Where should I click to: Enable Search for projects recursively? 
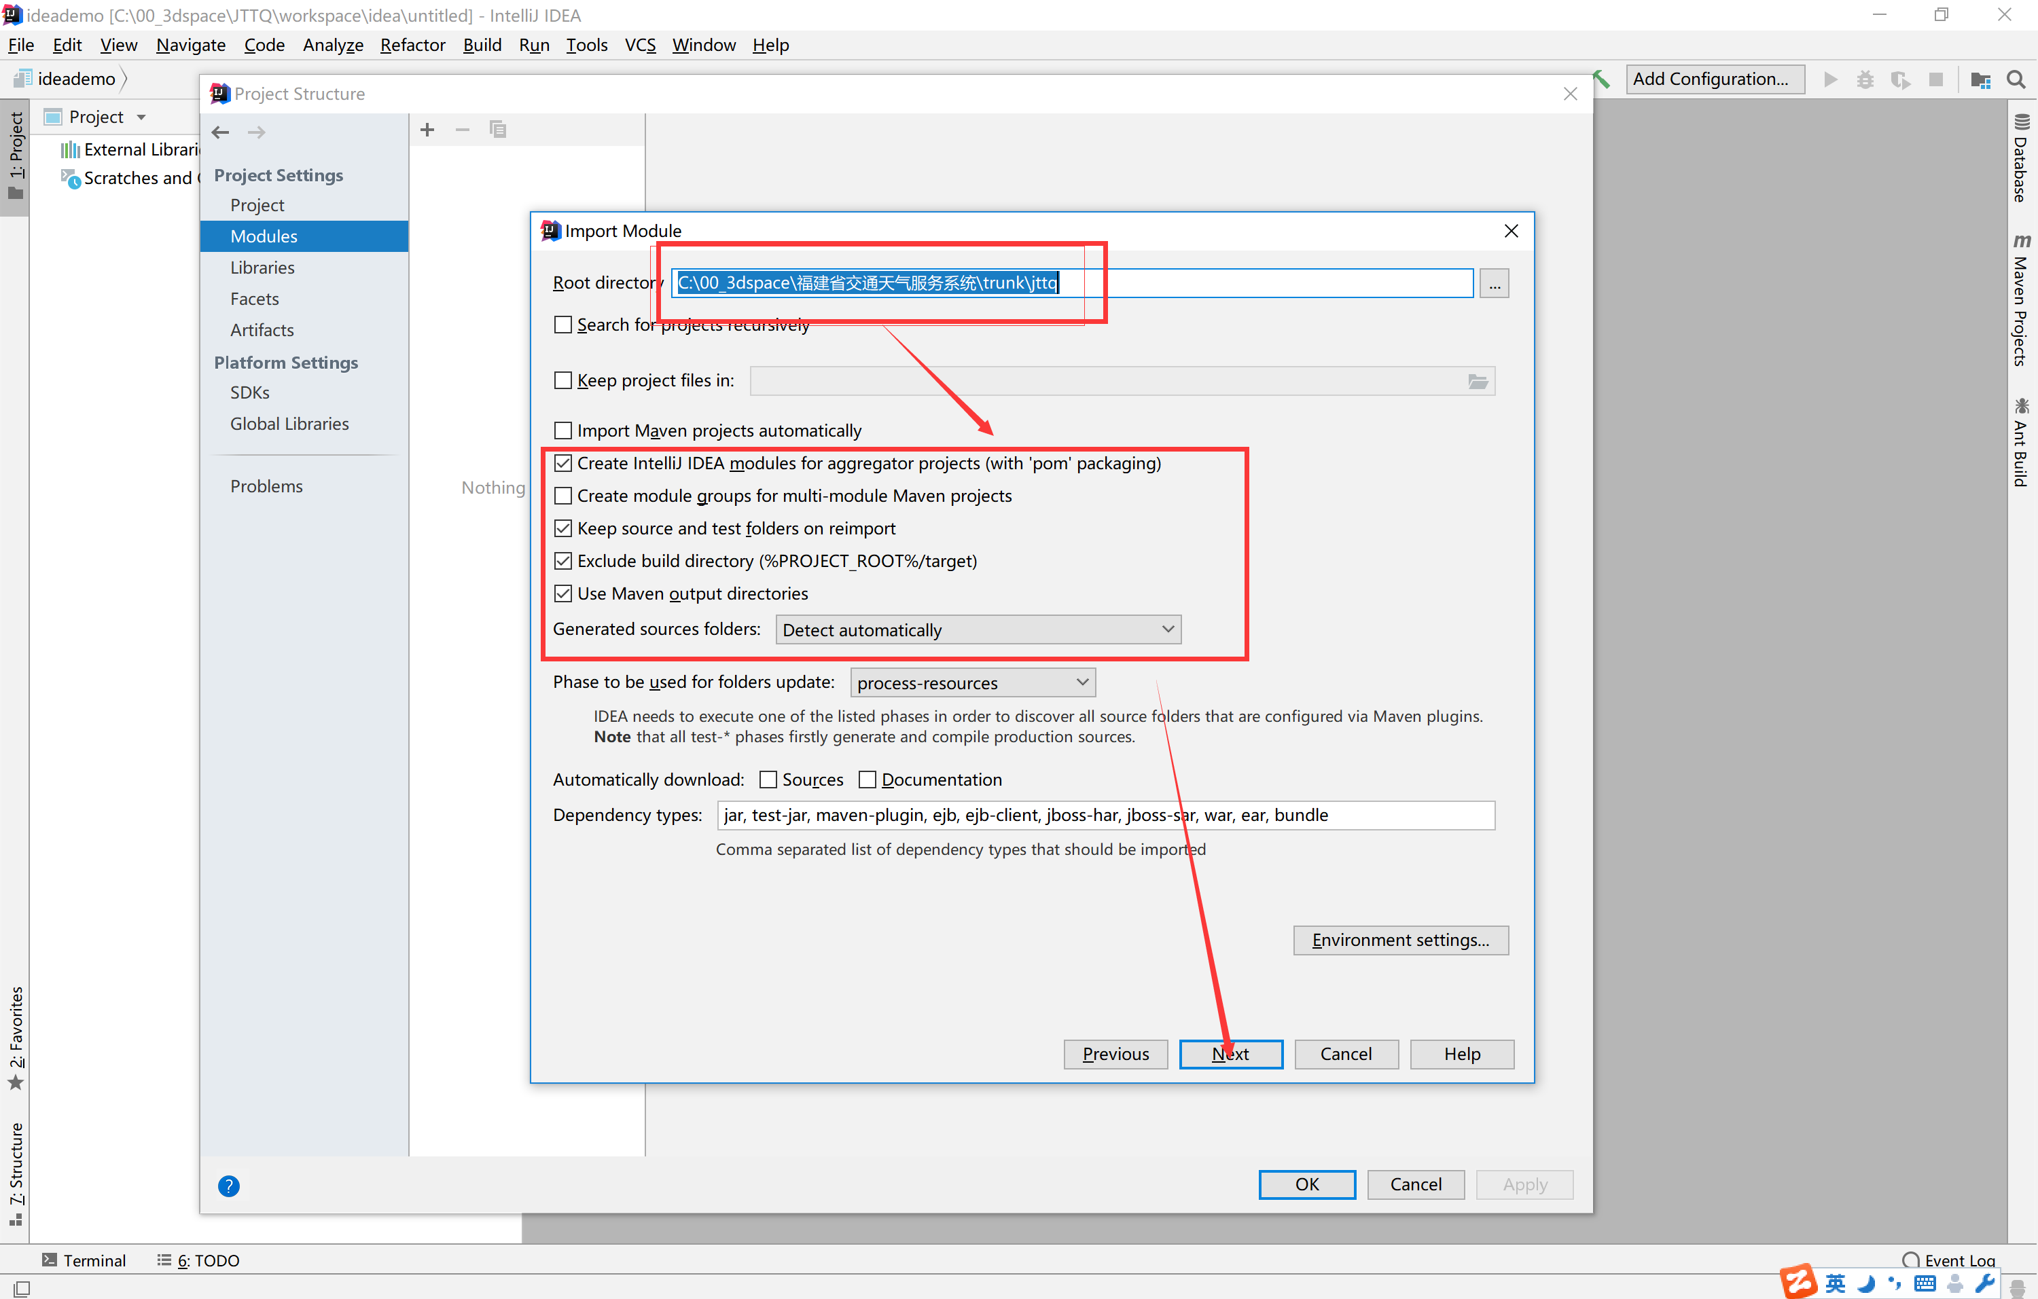(562, 325)
